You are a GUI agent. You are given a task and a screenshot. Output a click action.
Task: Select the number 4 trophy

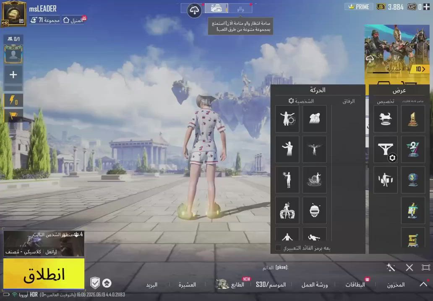(413, 210)
